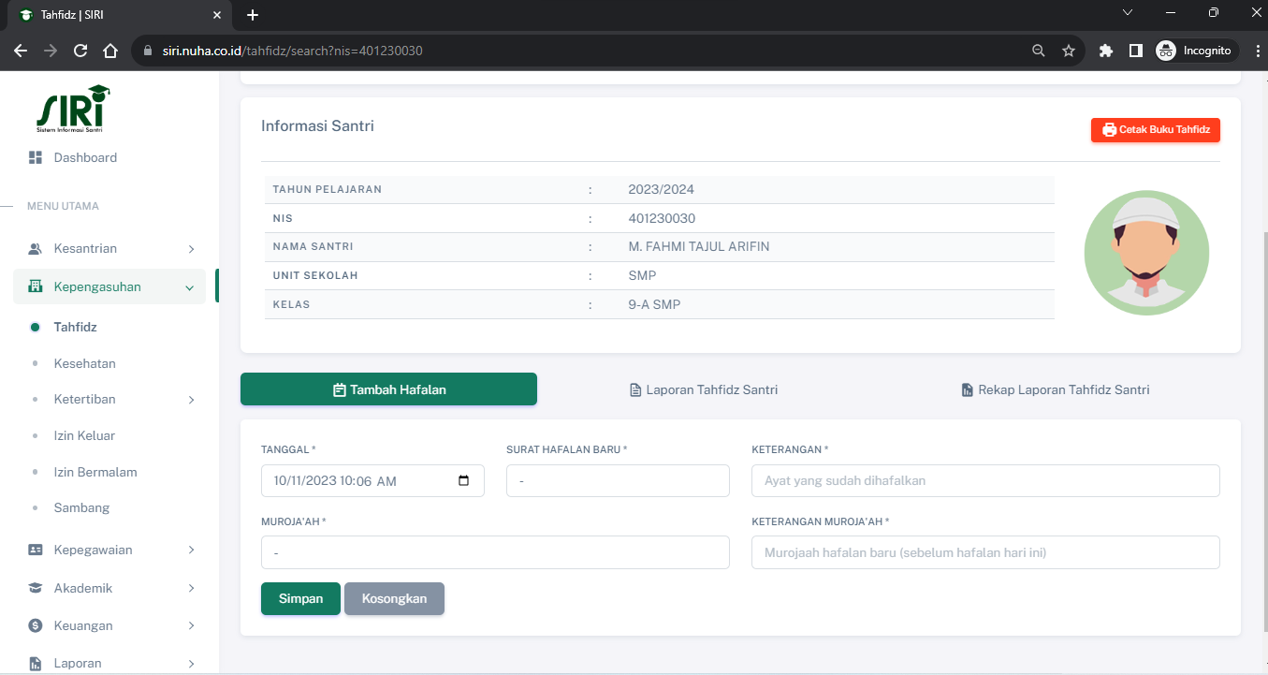Click the Cetak Buku Tahfidz button

tap(1155, 130)
